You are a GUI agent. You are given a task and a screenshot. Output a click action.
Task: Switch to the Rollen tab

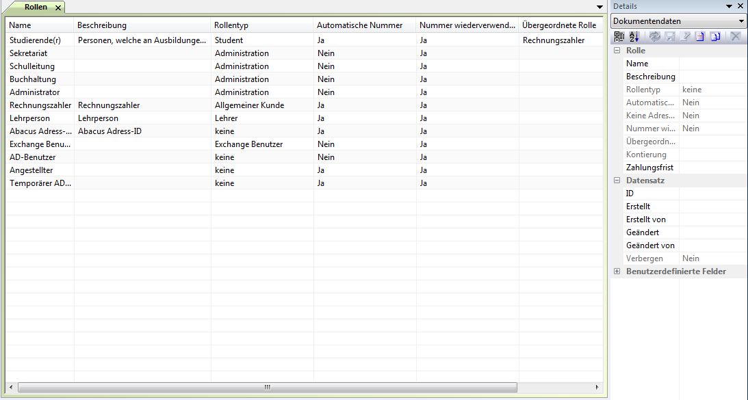coord(36,7)
